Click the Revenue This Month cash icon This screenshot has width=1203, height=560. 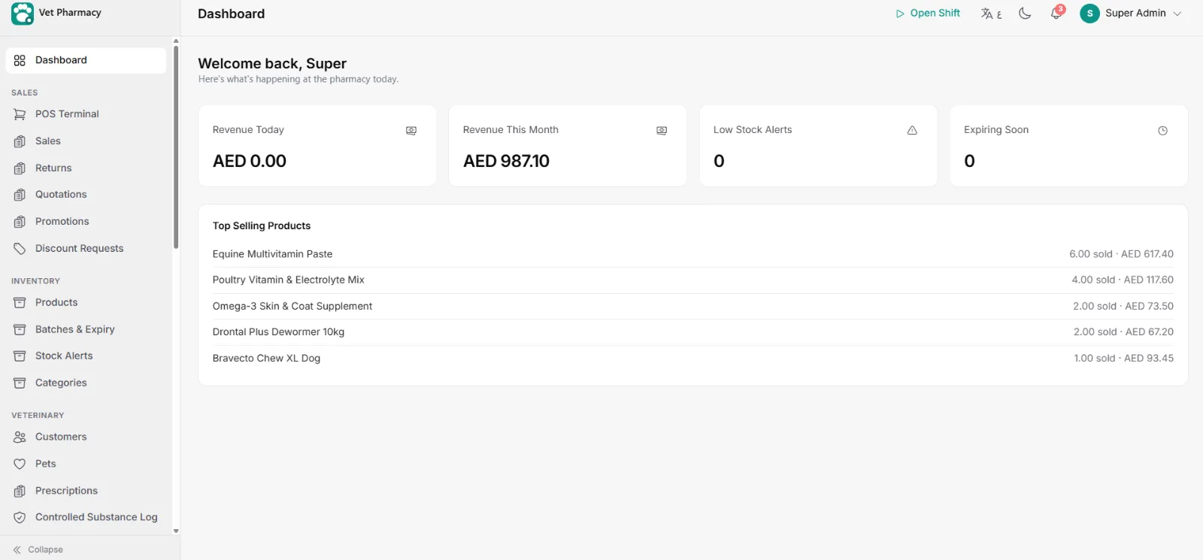pos(662,131)
